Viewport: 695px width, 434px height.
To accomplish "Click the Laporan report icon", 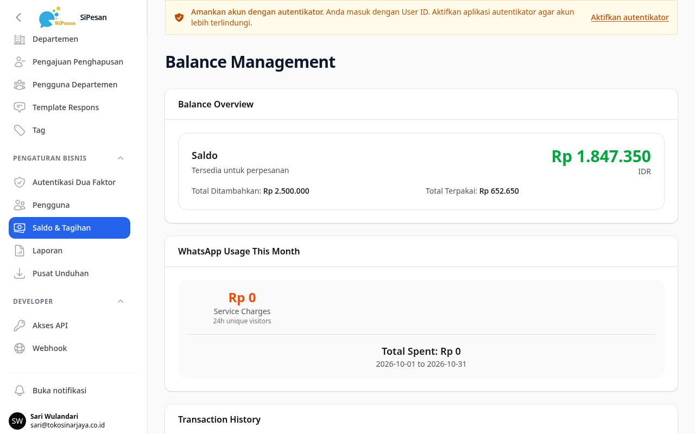I will coord(20,251).
